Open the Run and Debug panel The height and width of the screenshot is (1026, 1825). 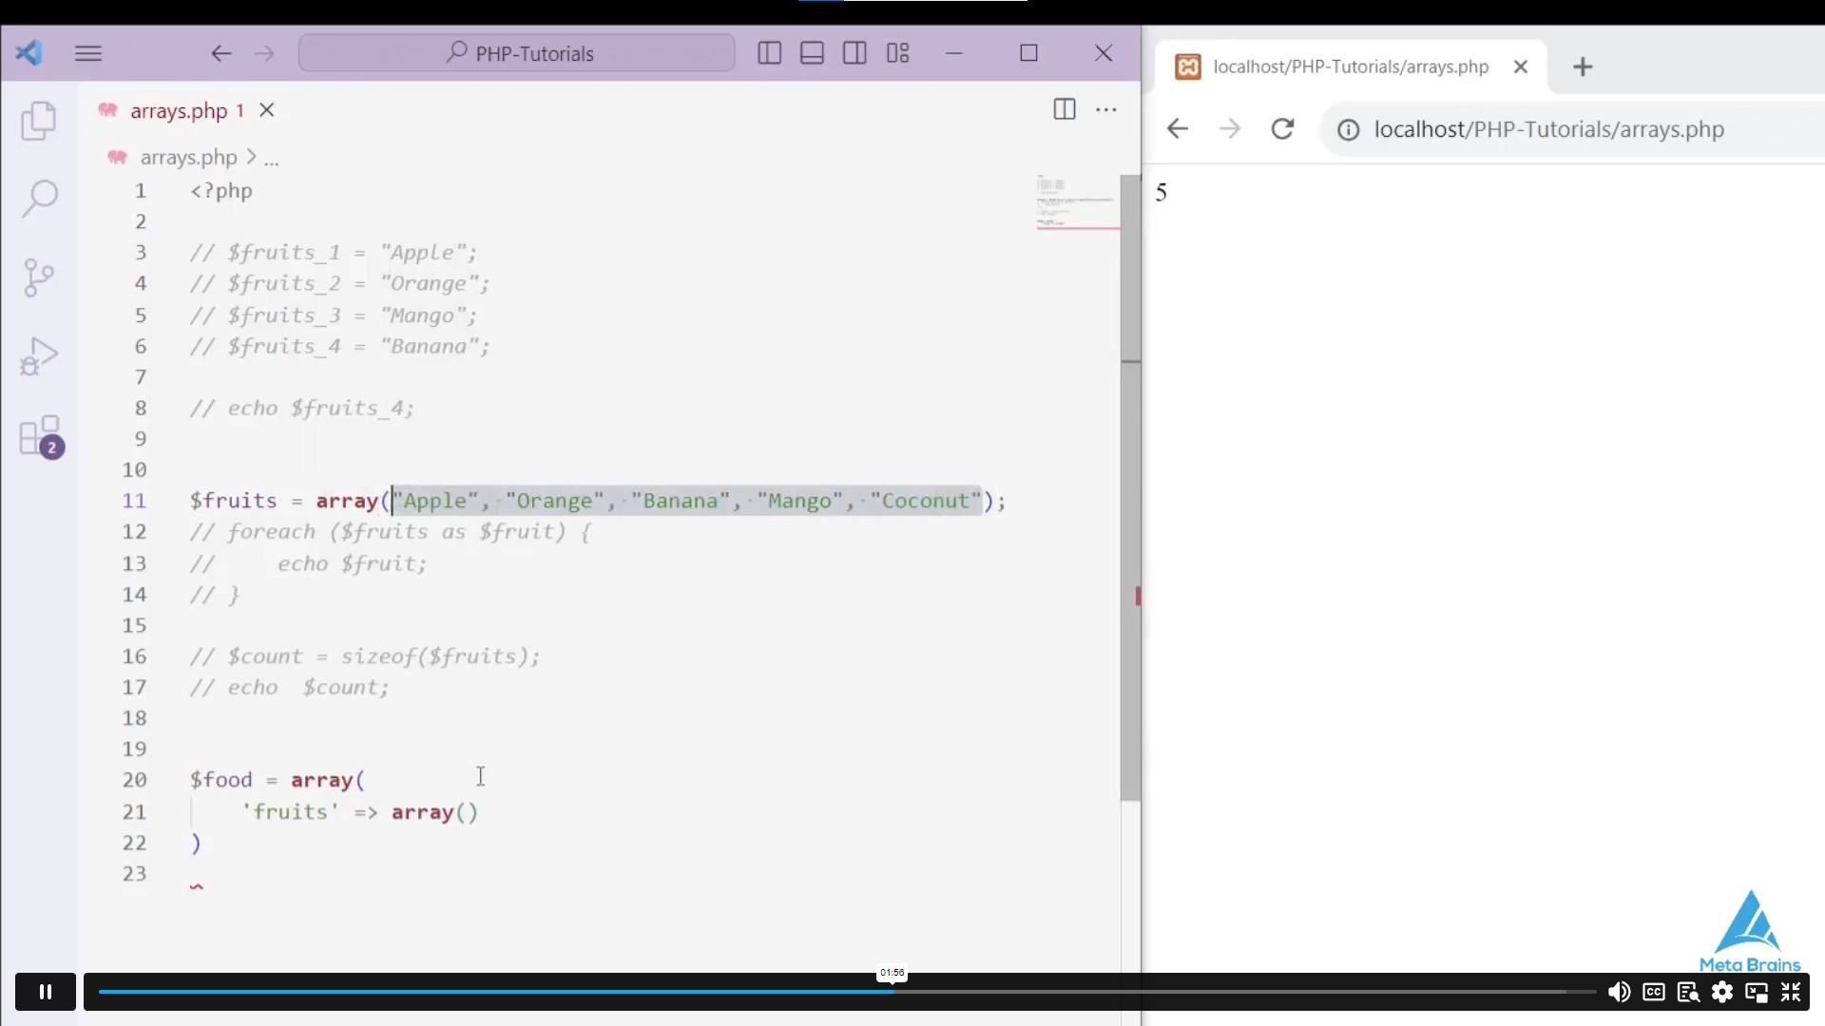pyautogui.click(x=39, y=356)
